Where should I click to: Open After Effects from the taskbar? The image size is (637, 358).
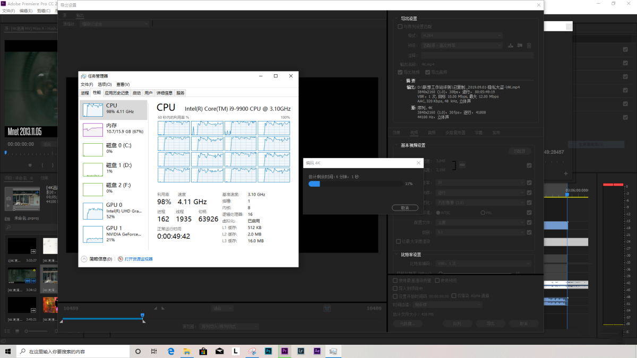(317, 351)
